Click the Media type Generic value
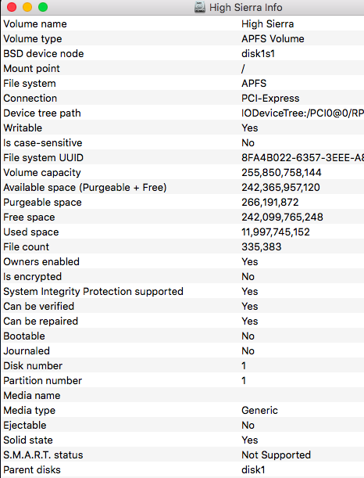Viewport: 364px width, 478px height. [259, 410]
